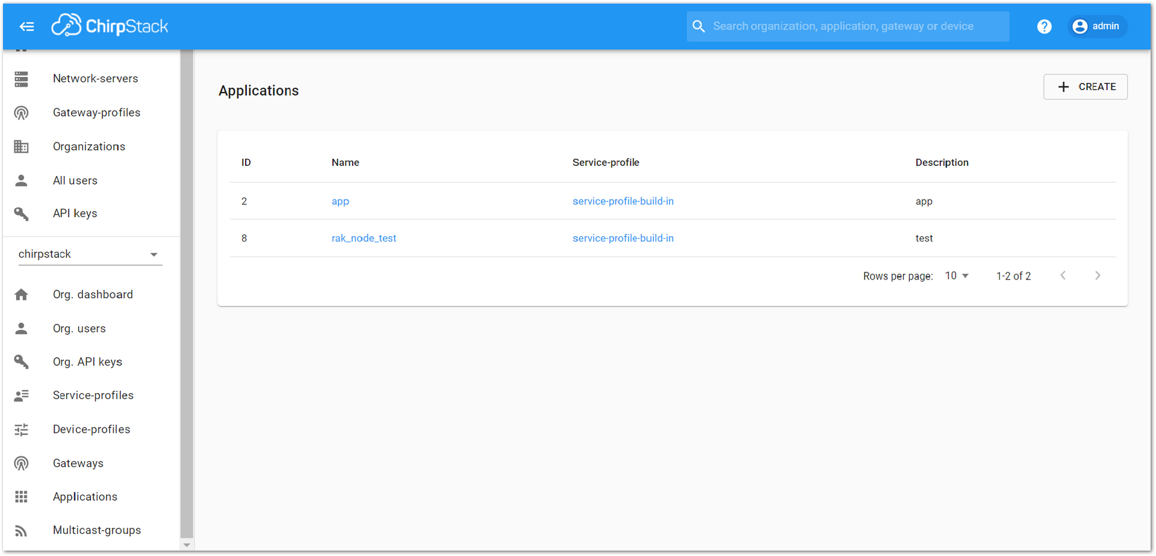Open the Rows per page dropdown
Screen dimensions: 1156x556
point(957,276)
